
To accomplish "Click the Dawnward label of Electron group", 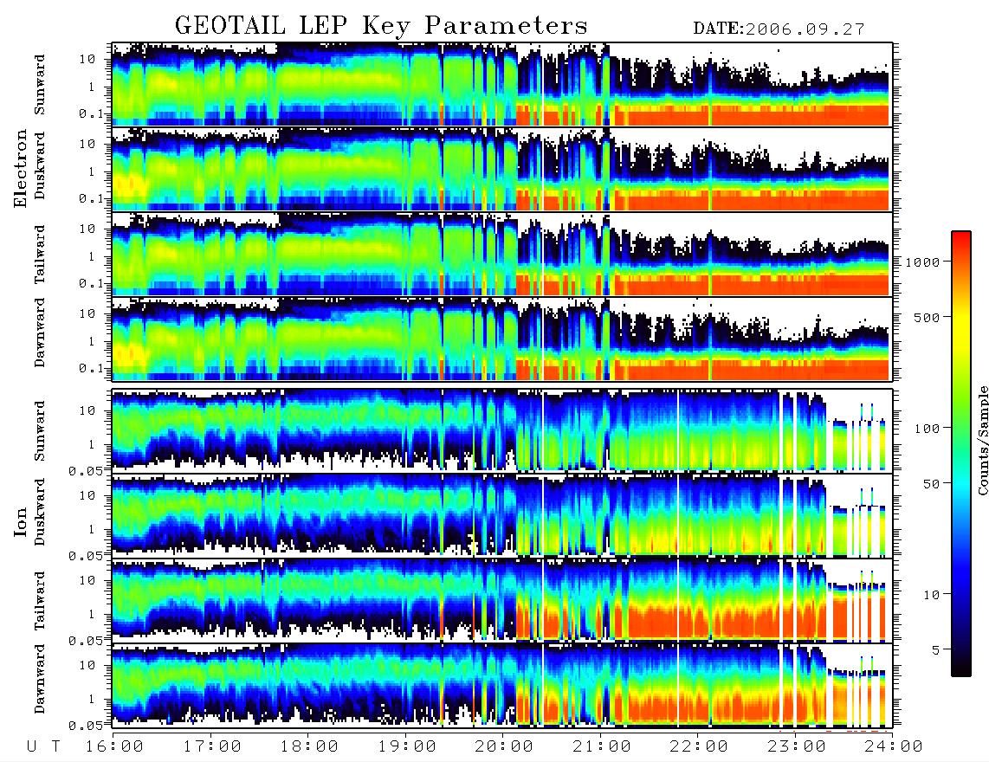I will [40, 333].
